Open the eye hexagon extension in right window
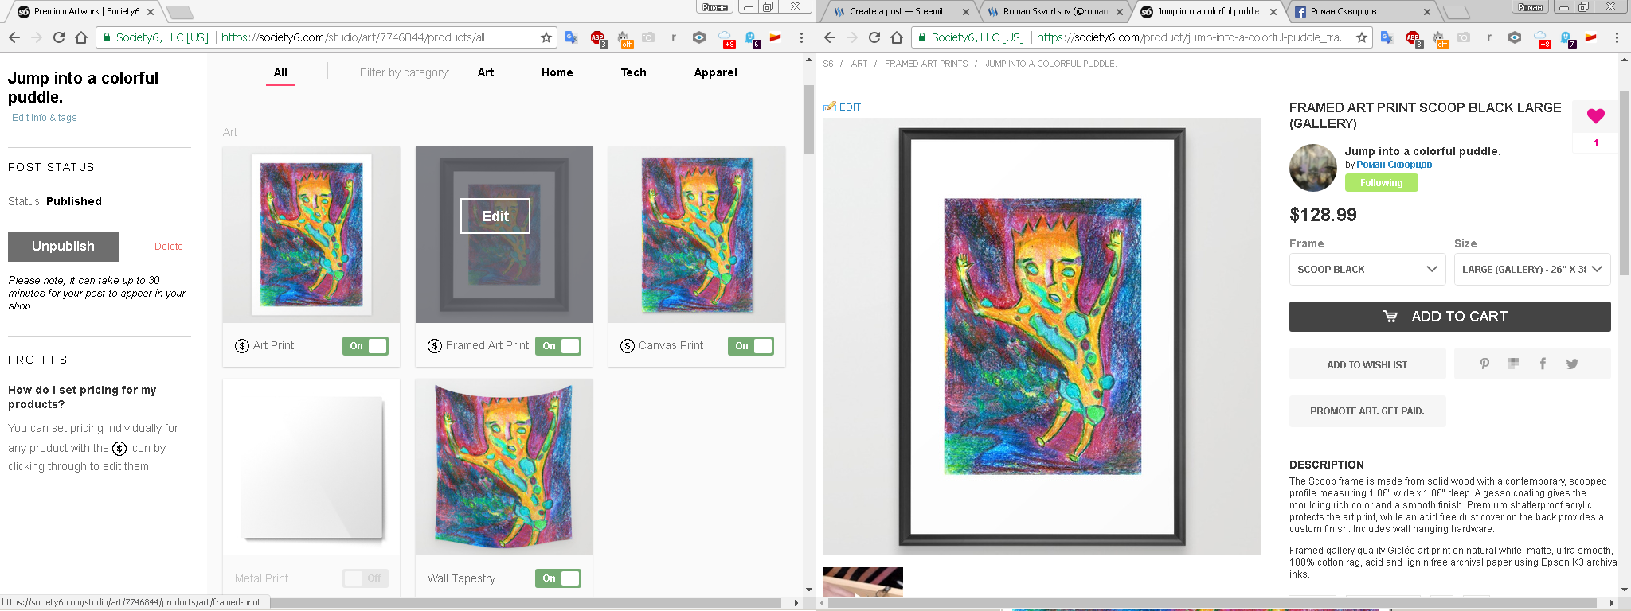This screenshot has width=1631, height=611. pos(1515,37)
